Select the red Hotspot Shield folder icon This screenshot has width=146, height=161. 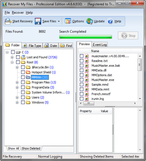click(28, 72)
